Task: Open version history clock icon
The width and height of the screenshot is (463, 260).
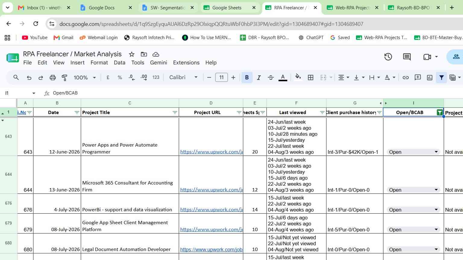Action: (388, 57)
